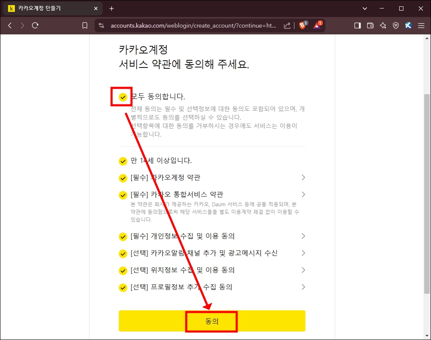431x340 pixels.
Task: Click the blue extension icon in toolbar
Action: (408, 25)
